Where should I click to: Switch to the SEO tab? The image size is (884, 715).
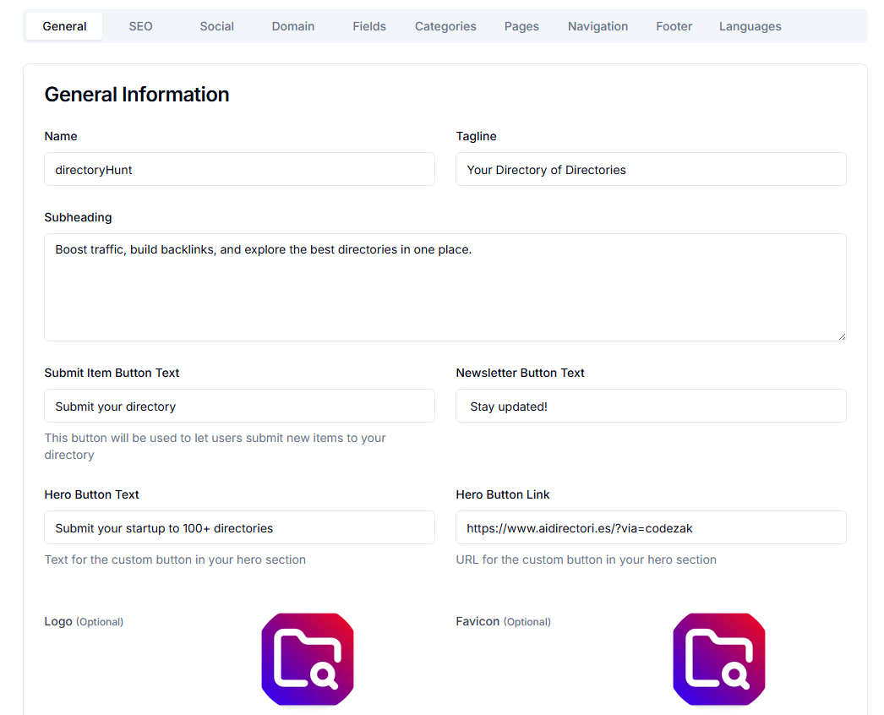[x=140, y=26]
